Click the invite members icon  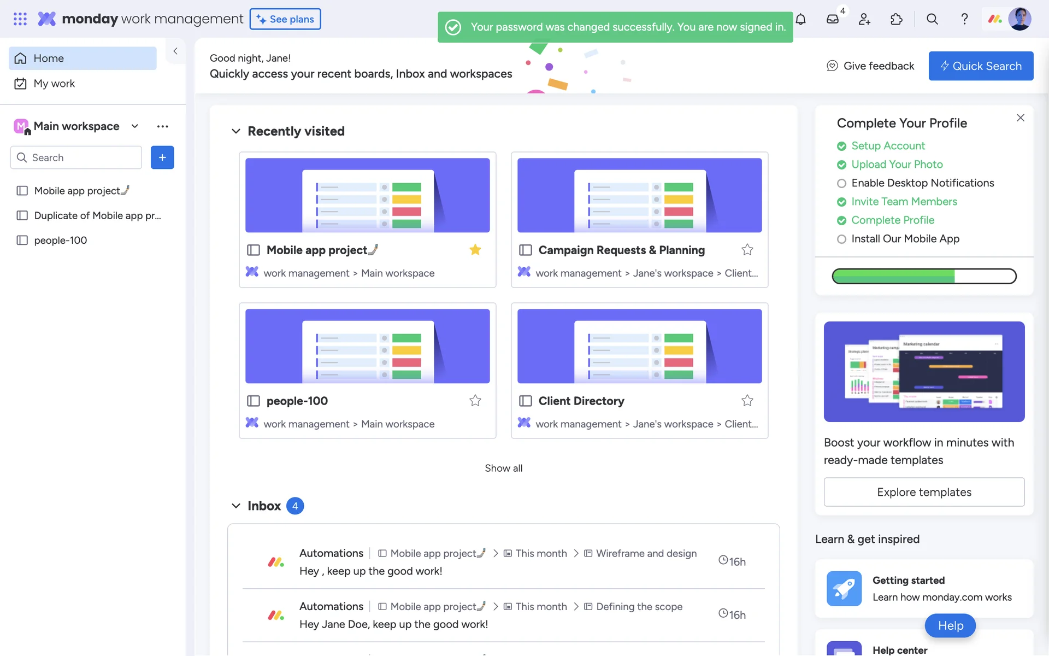pos(864,20)
